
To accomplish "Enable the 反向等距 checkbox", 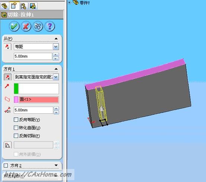I will (x=16, y=120).
